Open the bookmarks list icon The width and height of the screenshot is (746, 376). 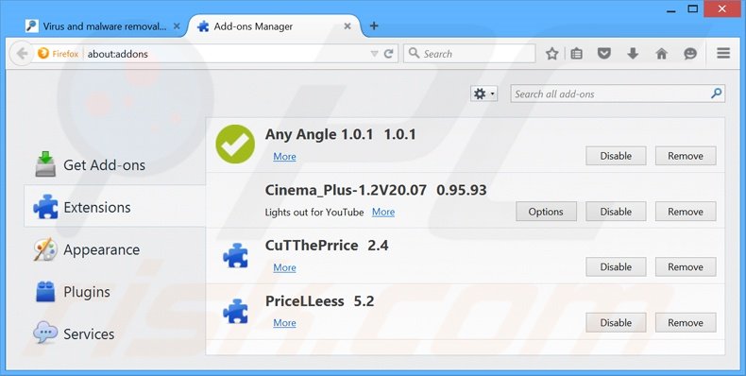point(577,54)
